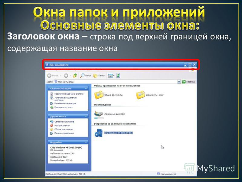Viewport: 242px width, 182px height.
Task: Select the Chip Windows XP 2010.09 (D:) disc
Action: (x=114, y=133)
